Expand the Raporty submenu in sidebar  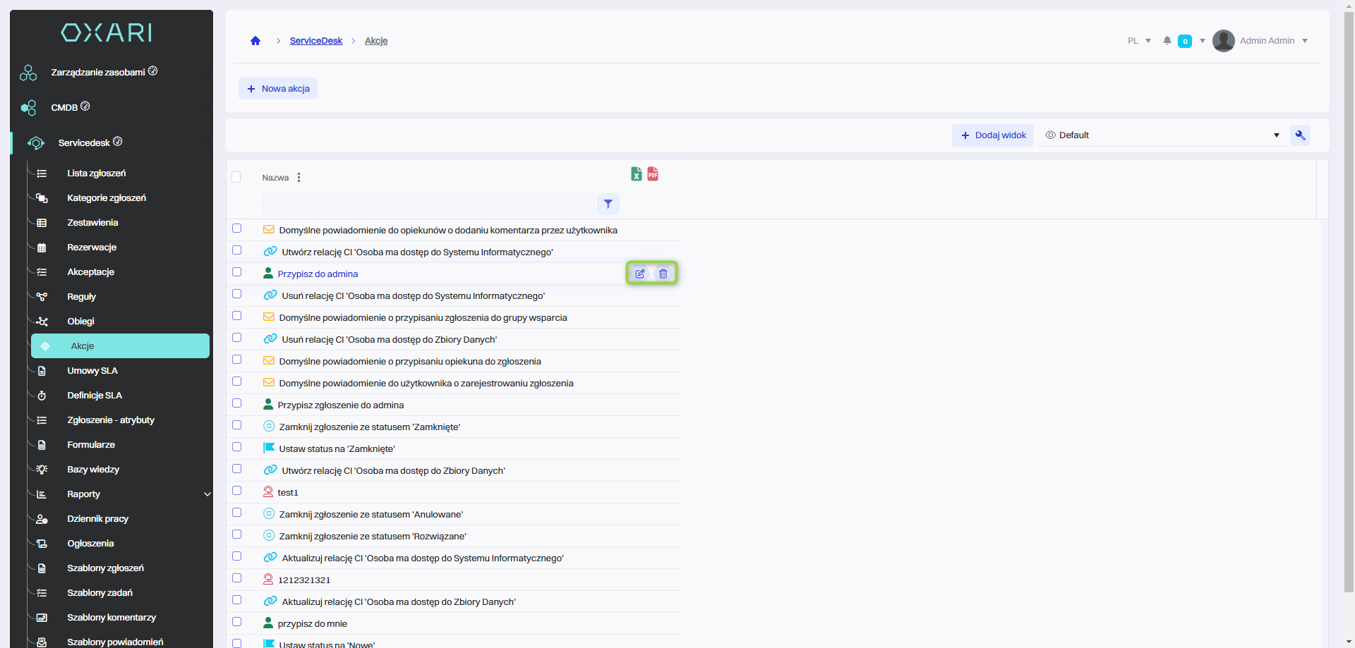coord(207,494)
